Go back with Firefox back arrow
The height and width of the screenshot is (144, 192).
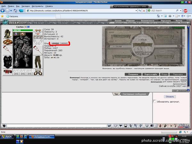click(3, 11)
